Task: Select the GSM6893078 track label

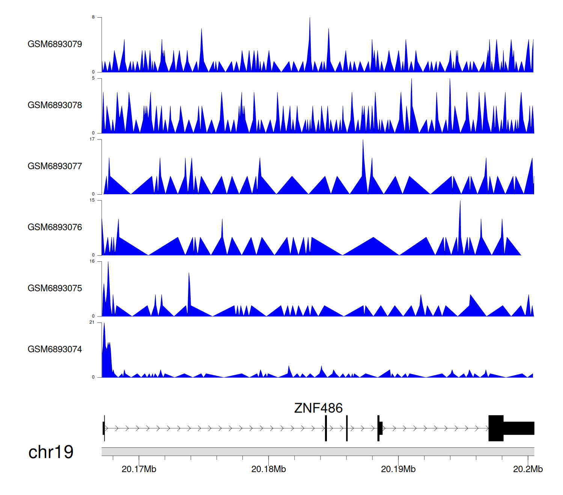Action: [x=55, y=105]
